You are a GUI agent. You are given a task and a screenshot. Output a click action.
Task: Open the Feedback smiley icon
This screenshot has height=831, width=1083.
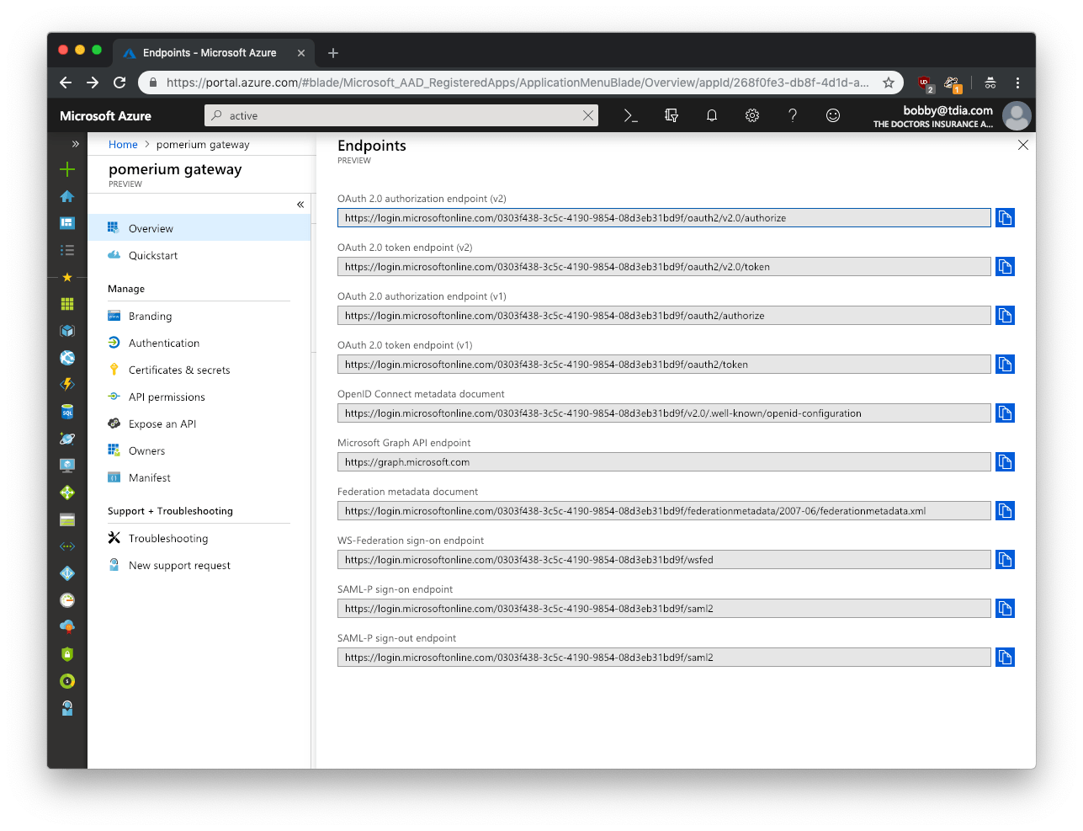point(833,115)
